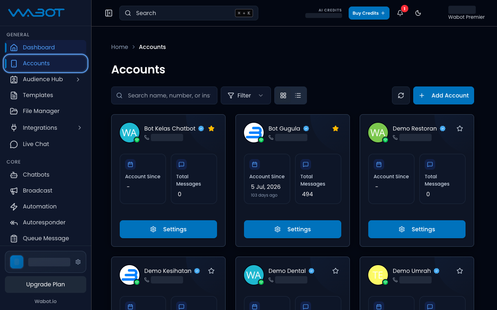Click Demo Restoran verified badge
This screenshot has height=310, width=497.
click(443, 128)
